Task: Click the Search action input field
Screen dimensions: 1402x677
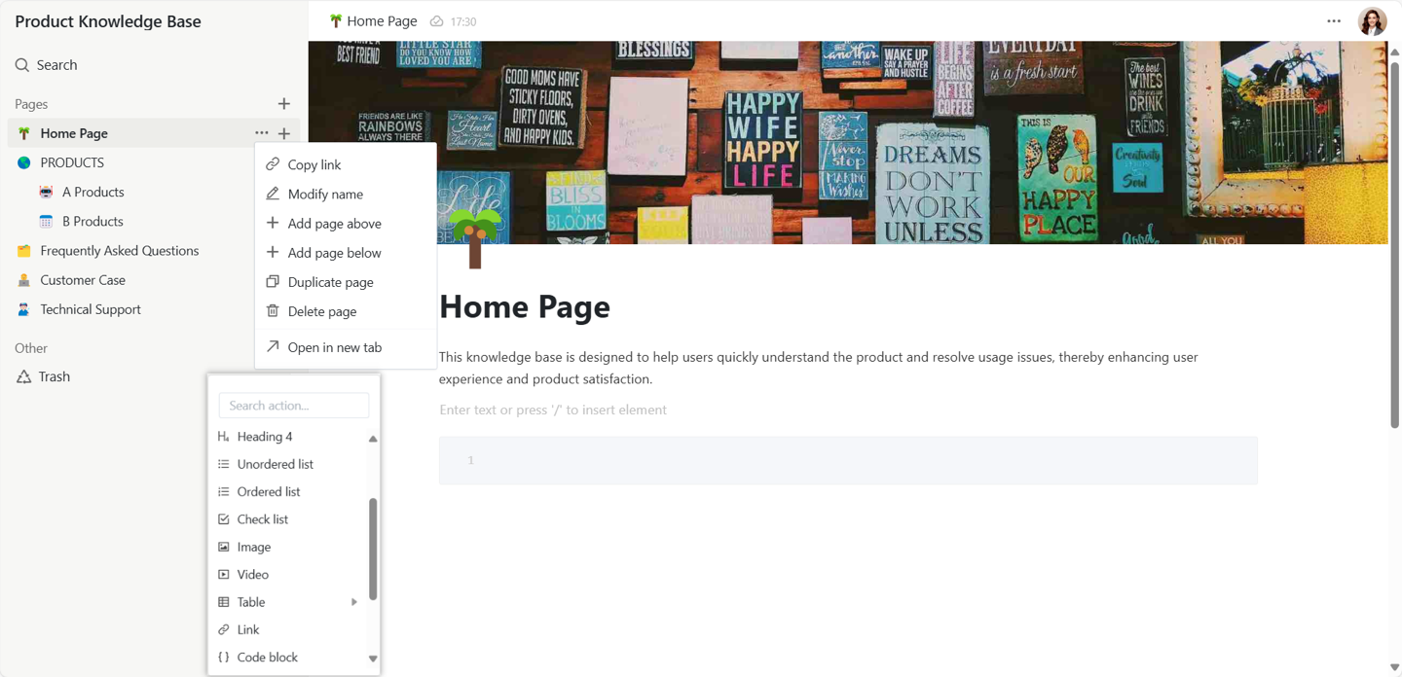Action: pos(294,406)
